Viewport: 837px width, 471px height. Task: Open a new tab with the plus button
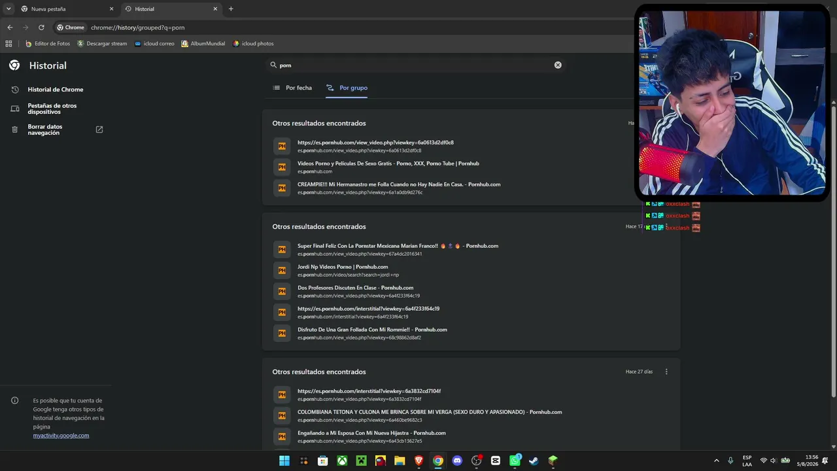click(x=231, y=9)
